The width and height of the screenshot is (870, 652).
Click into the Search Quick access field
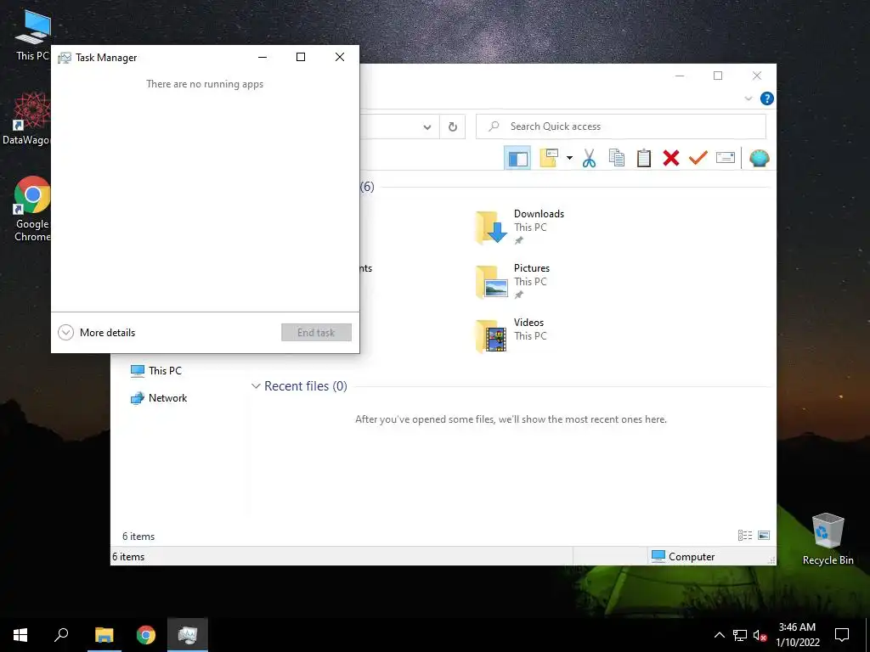(621, 127)
